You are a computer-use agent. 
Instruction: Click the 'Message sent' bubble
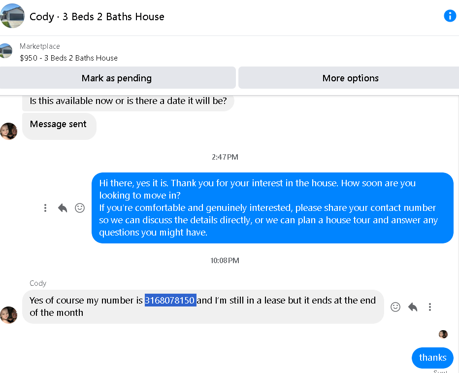(59, 127)
